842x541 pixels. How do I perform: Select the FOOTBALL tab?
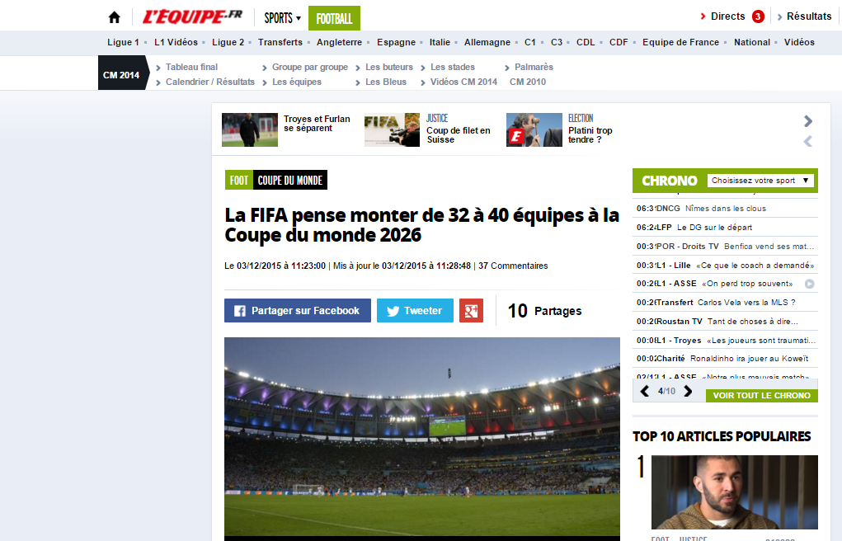334,19
